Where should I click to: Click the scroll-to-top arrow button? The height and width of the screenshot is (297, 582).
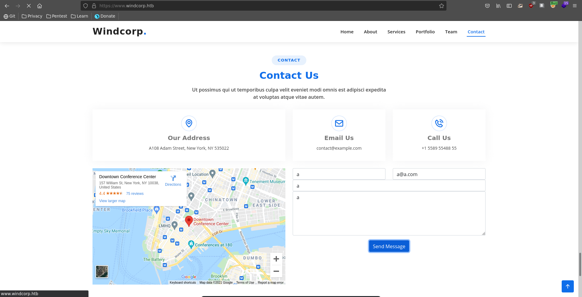567,286
